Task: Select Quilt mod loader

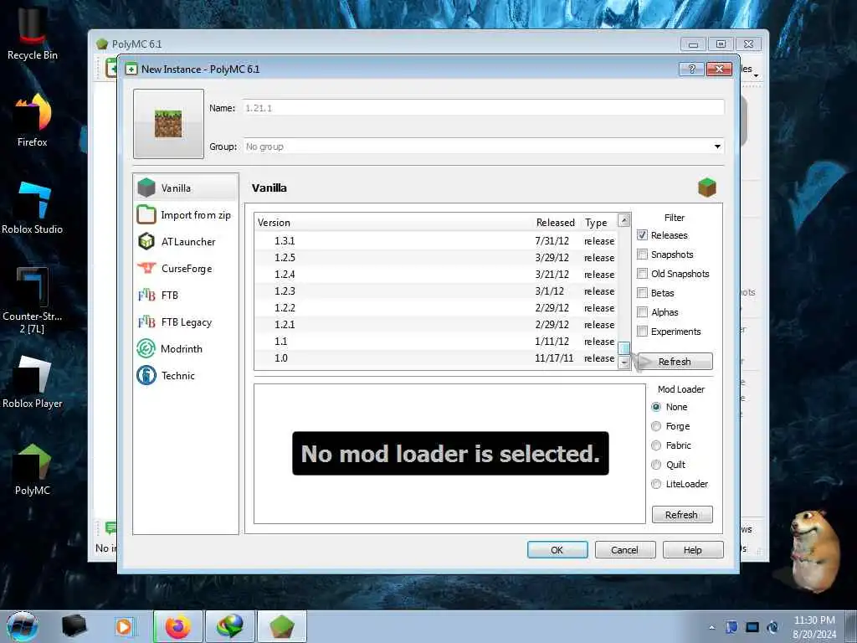Action: (x=656, y=465)
